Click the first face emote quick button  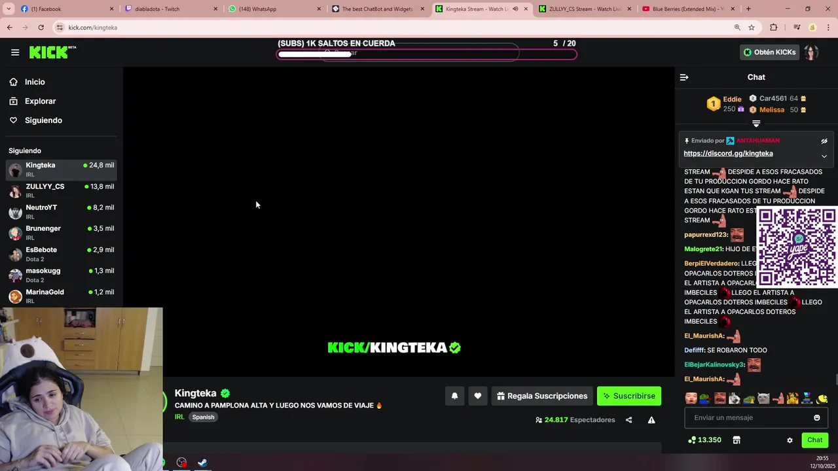[x=691, y=398]
